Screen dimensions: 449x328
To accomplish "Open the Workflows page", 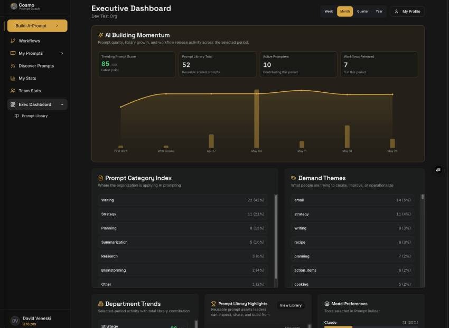I will 37,41.
